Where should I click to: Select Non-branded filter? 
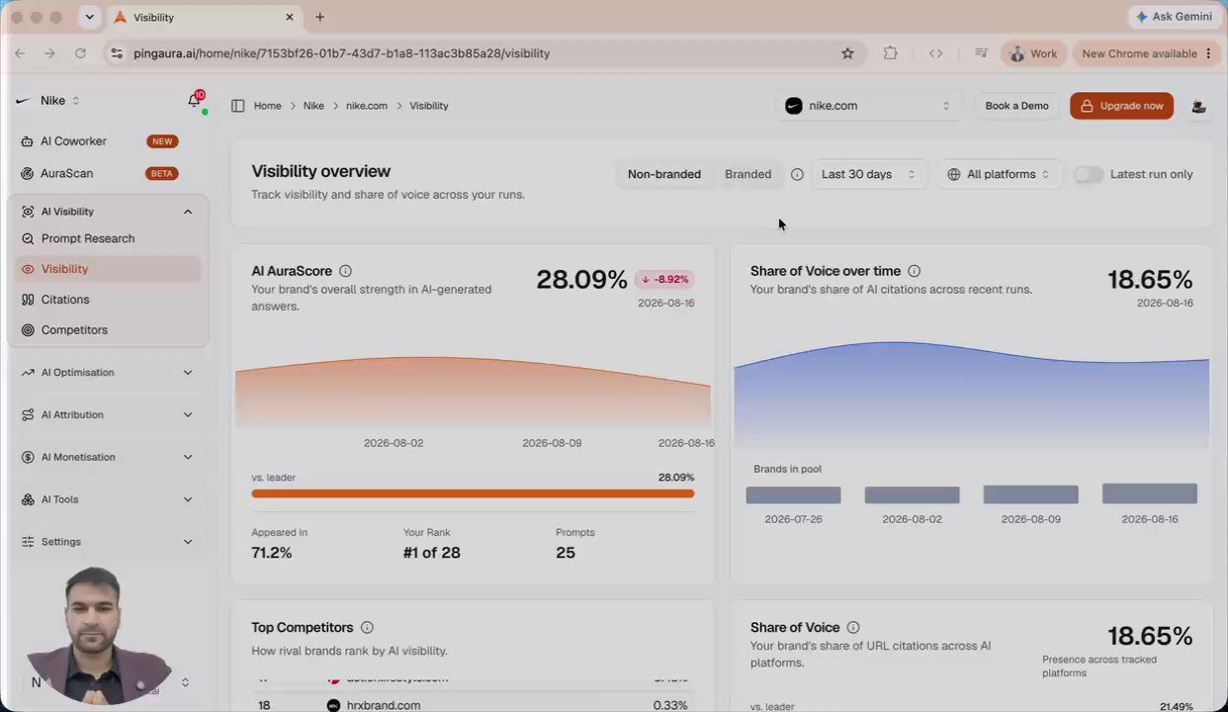pos(664,174)
